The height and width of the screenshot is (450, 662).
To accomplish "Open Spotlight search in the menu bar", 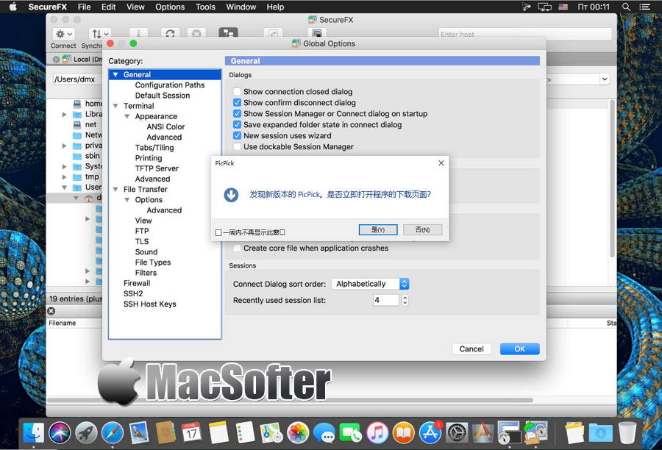I will (626, 7).
